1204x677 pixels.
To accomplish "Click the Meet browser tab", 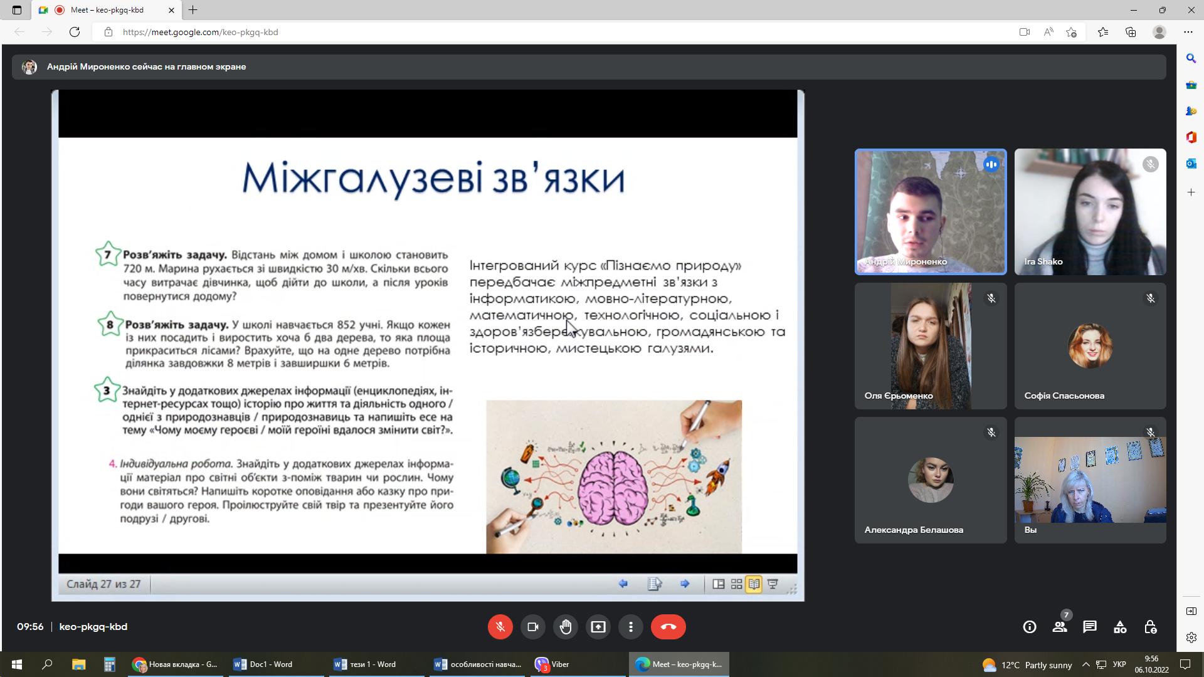I will coord(107,10).
